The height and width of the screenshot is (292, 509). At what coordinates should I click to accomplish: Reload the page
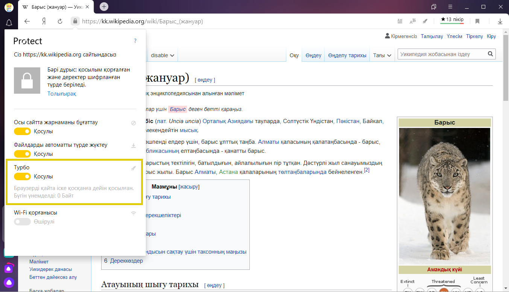point(60,21)
